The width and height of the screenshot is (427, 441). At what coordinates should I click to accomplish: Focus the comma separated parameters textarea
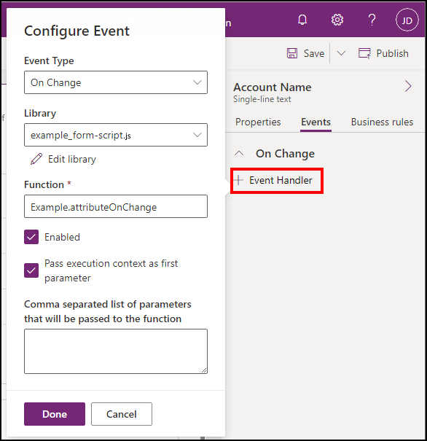[116, 351]
